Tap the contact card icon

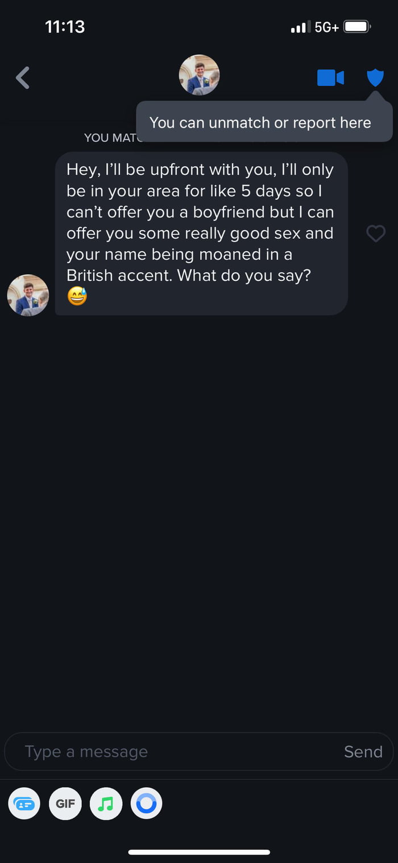pos(24,803)
